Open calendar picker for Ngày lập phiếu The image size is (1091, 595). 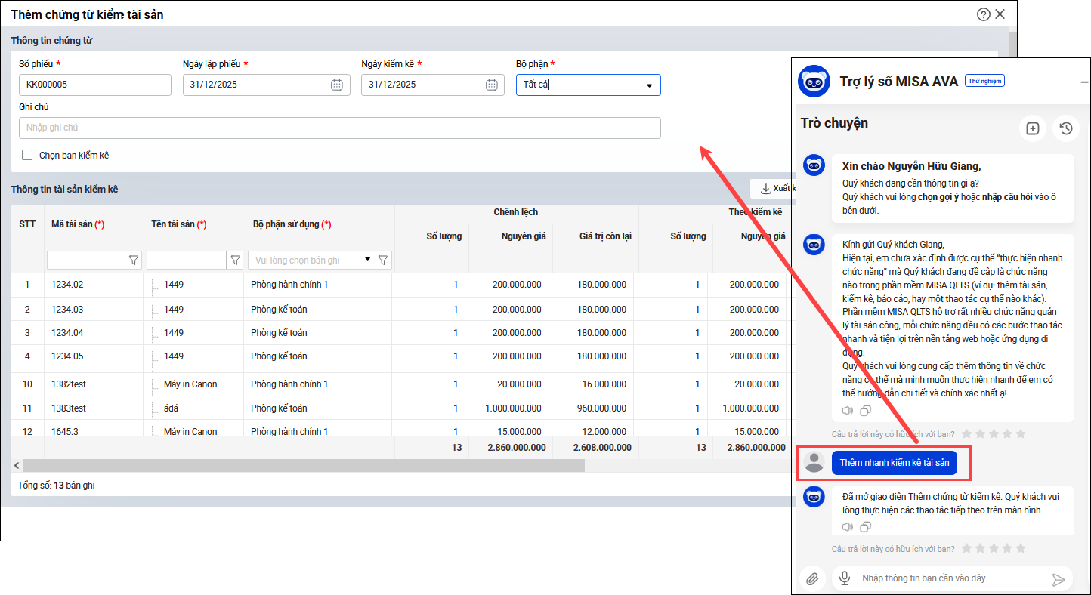(x=337, y=85)
